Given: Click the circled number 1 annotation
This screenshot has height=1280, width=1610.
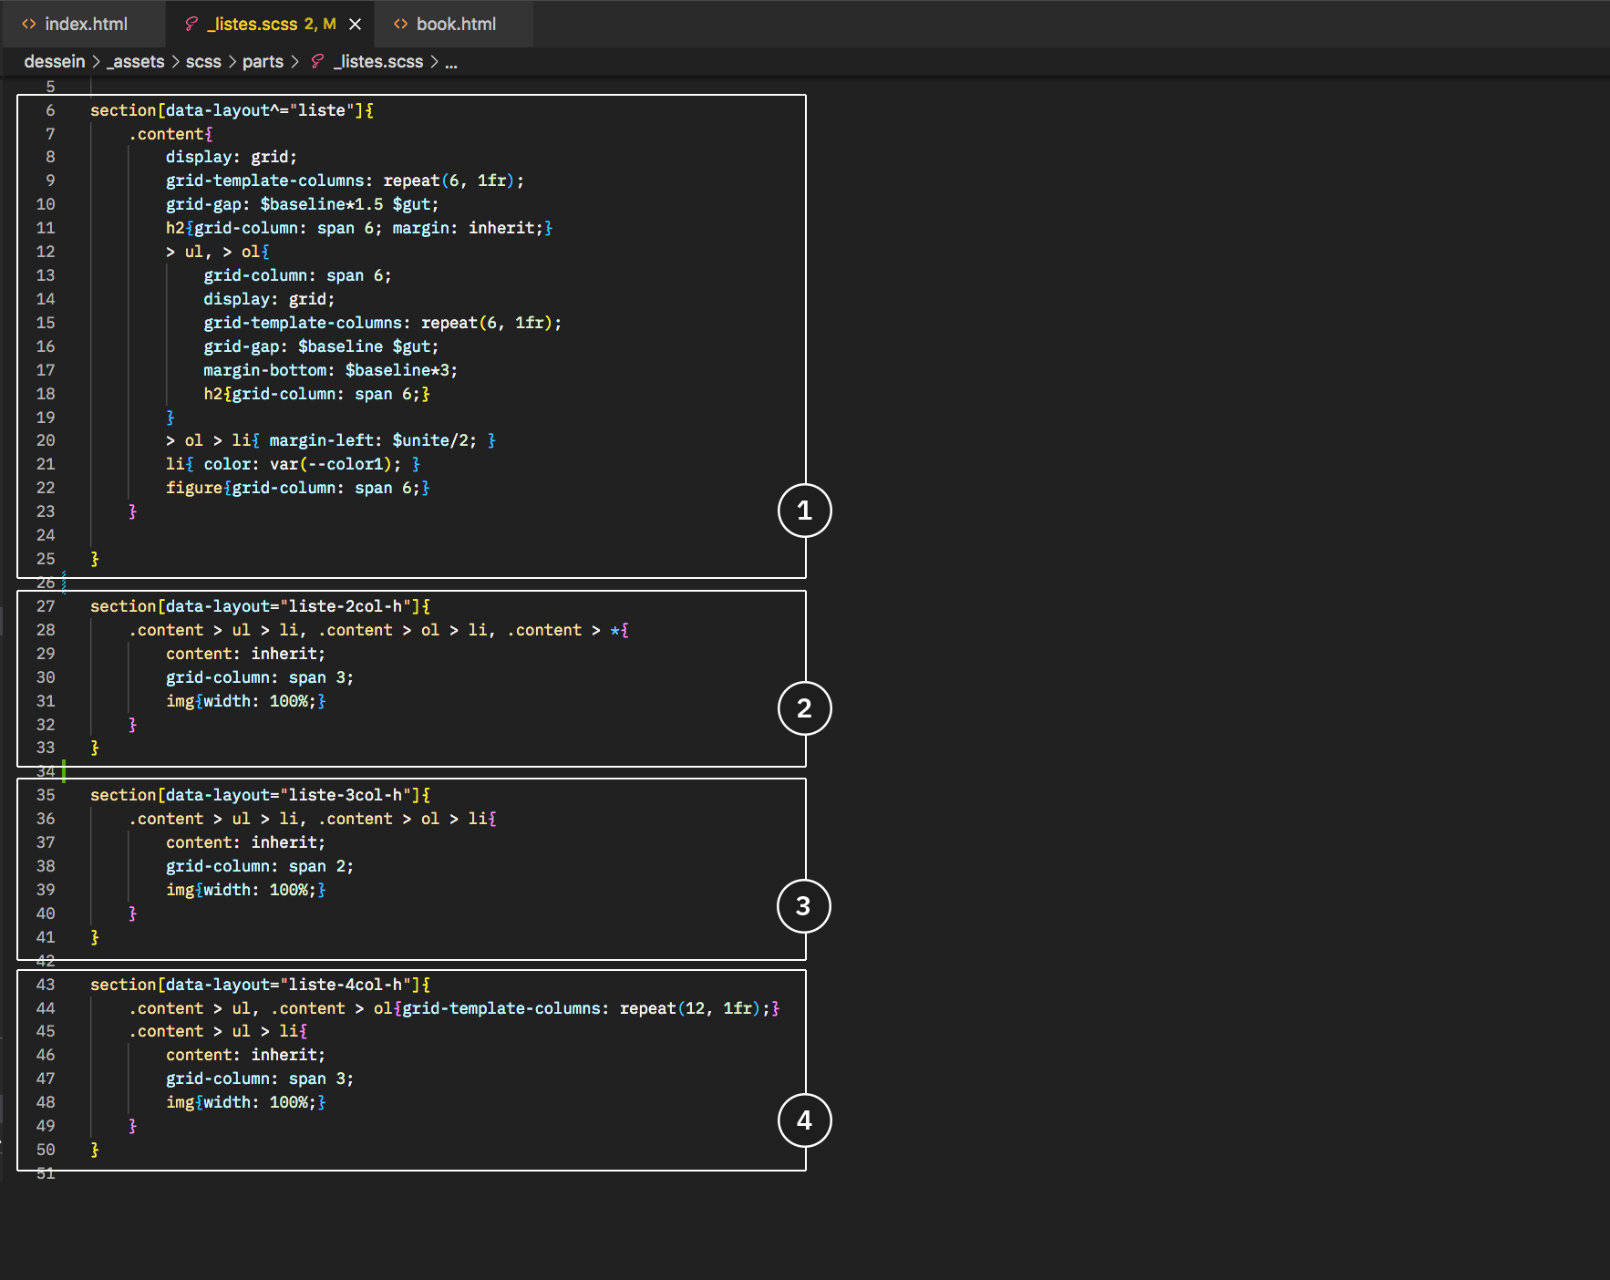Looking at the screenshot, I should 804,511.
